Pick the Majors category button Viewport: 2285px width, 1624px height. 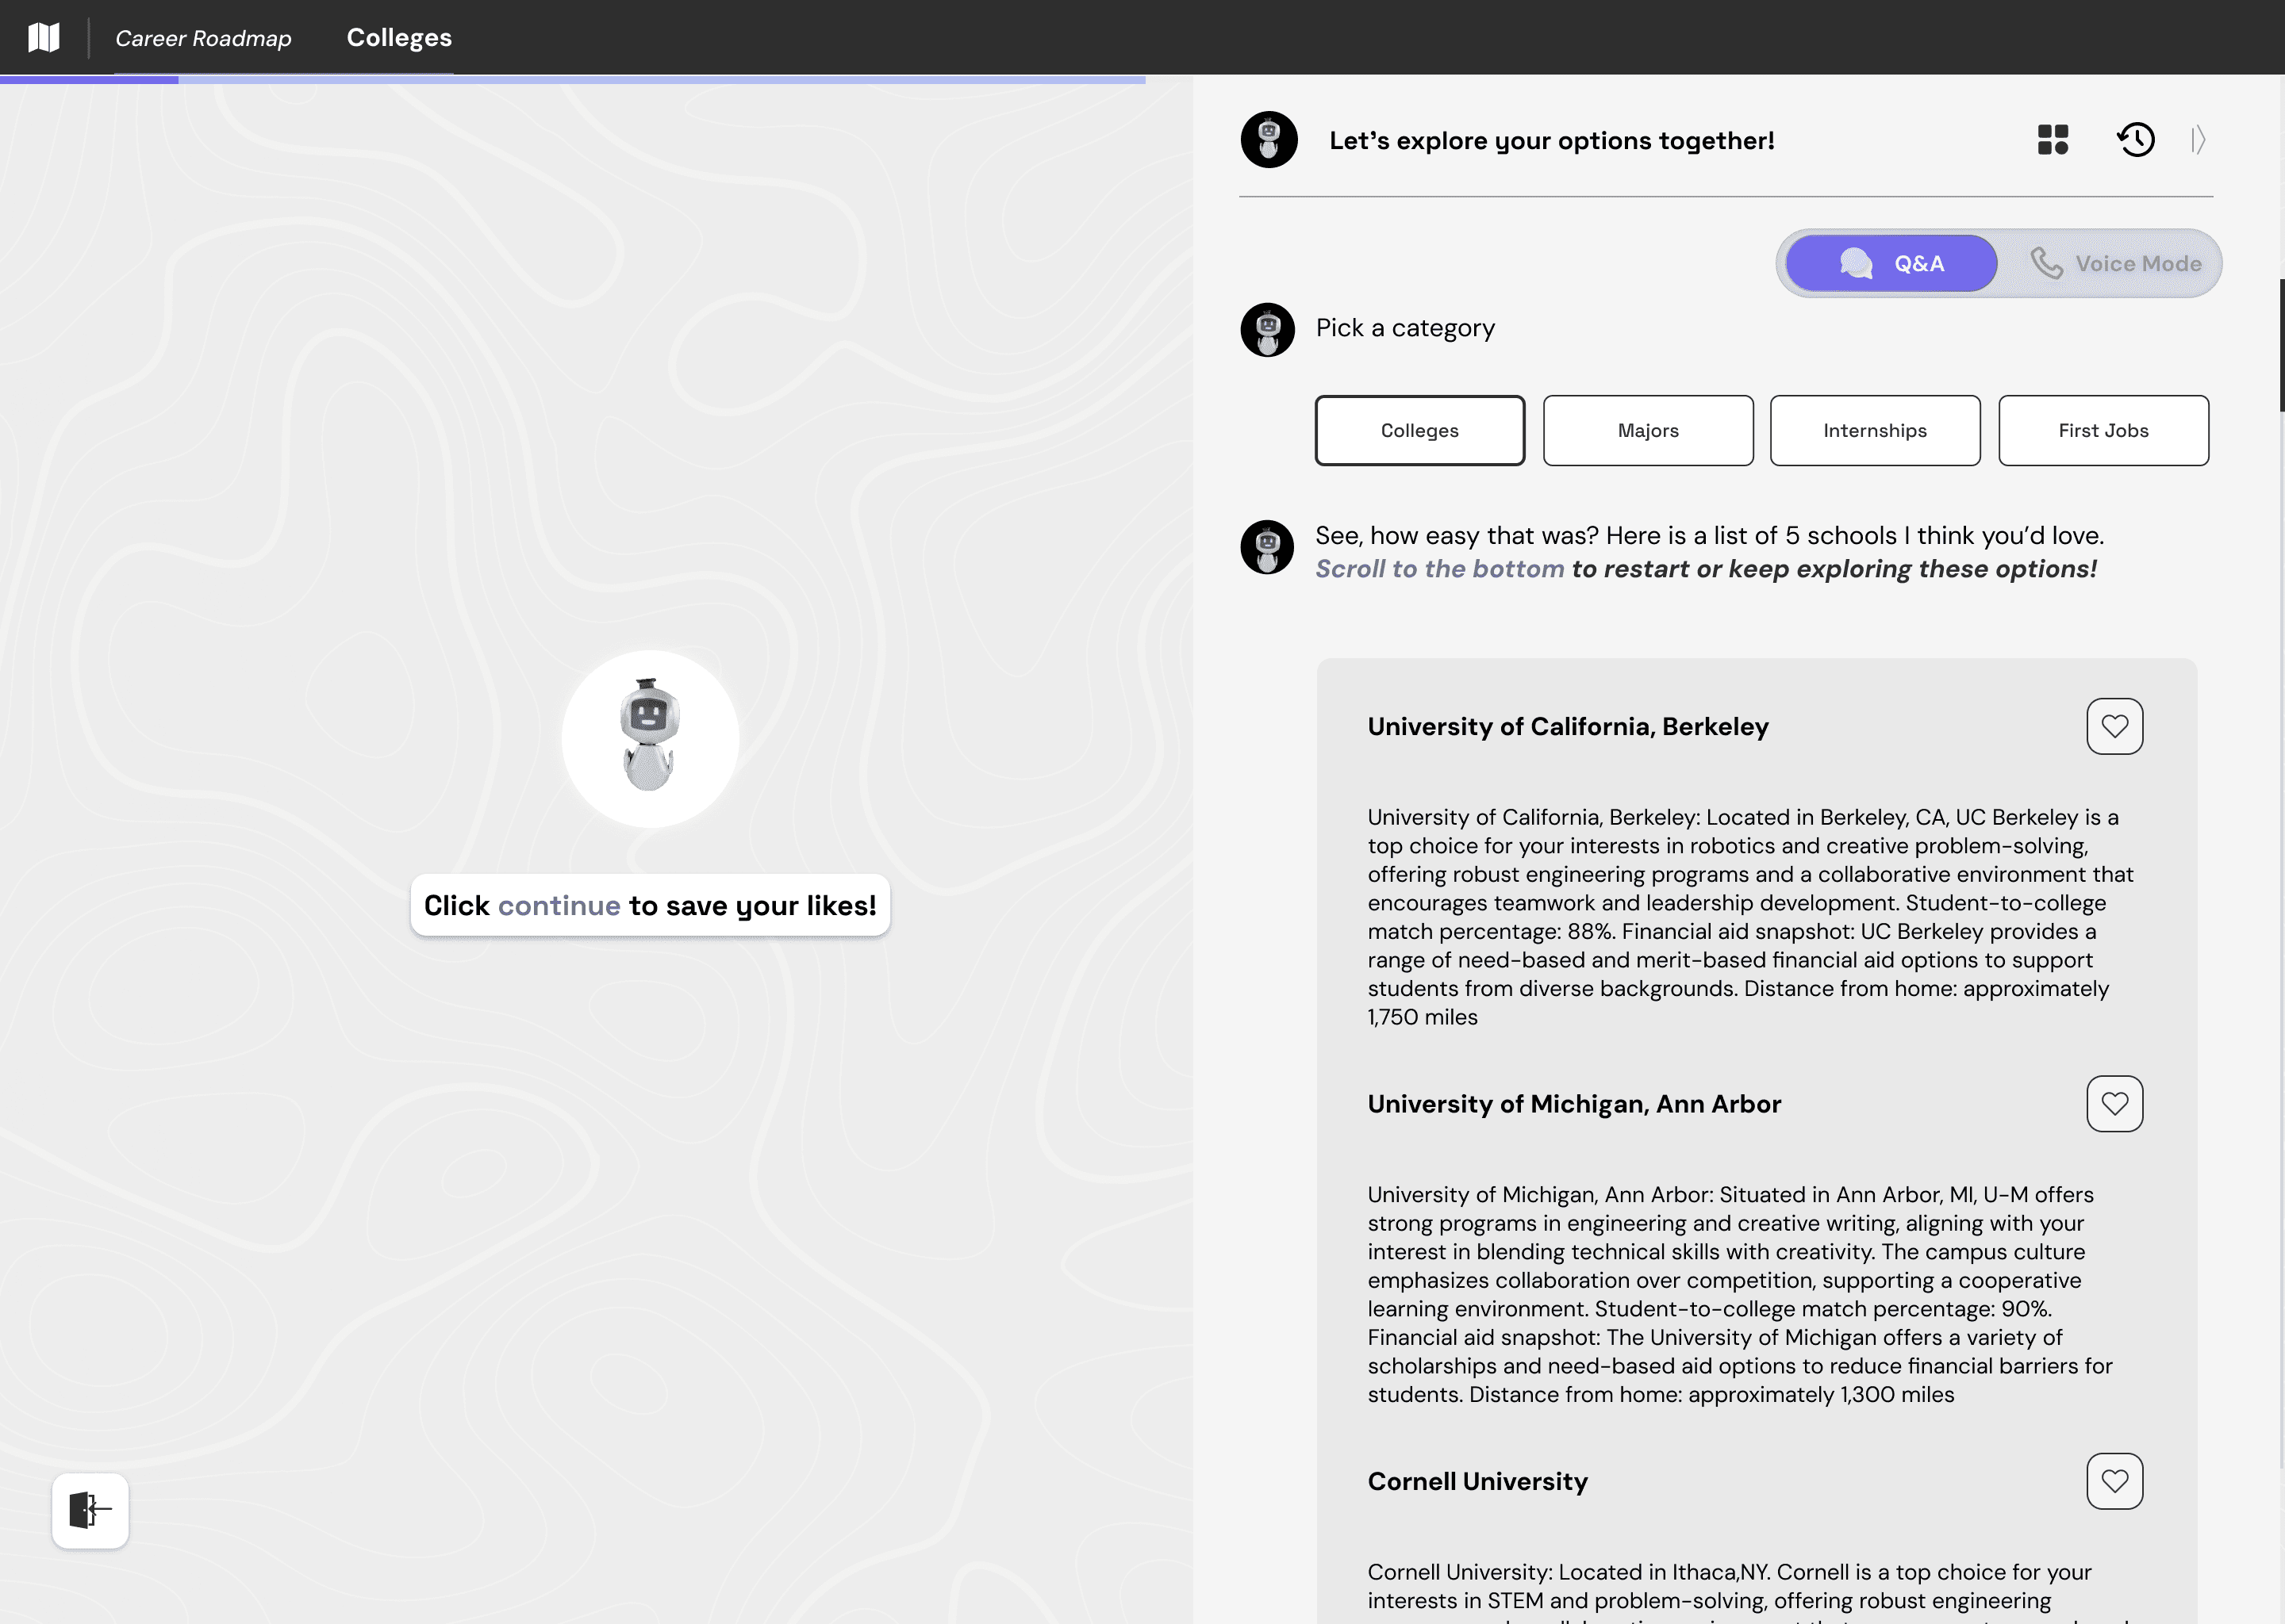click(1648, 430)
